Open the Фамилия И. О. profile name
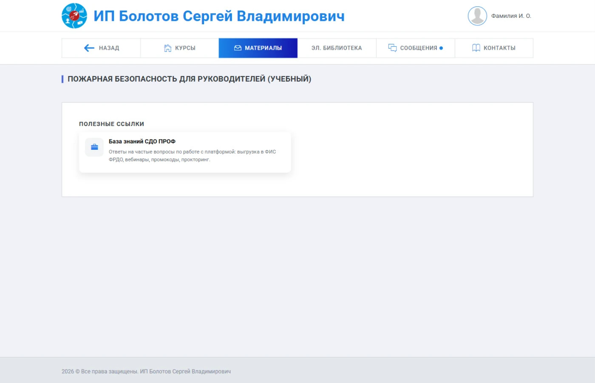Image resolution: width=595 pixels, height=383 pixels. 511,16
